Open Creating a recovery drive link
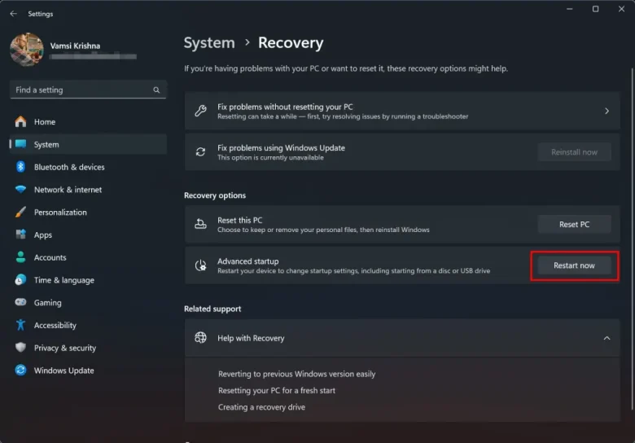This screenshot has width=635, height=443. point(261,407)
